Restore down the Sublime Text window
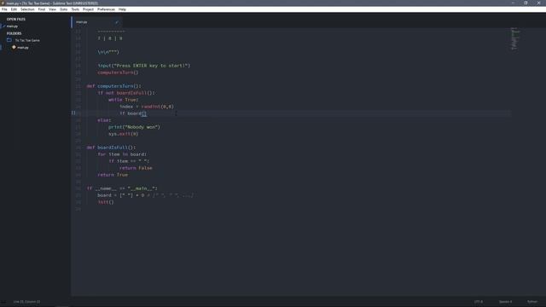 pos(526,3)
